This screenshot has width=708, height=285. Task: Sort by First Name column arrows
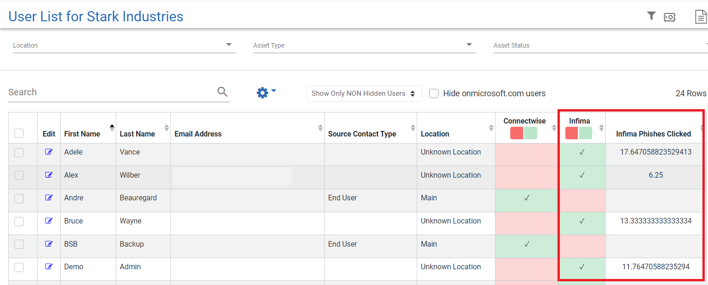coord(112,128)
